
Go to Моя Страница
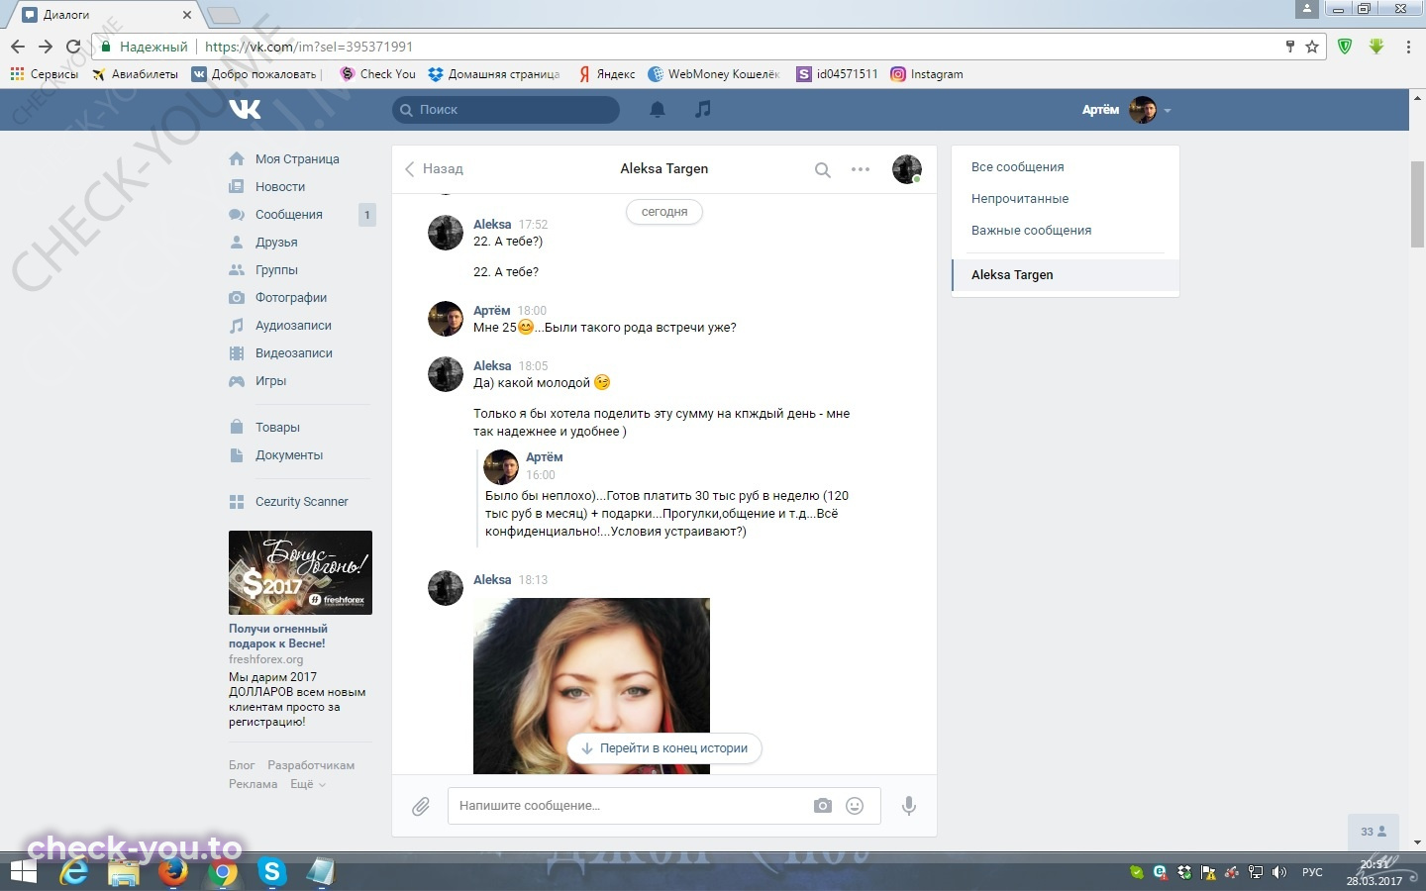[297, 159]
